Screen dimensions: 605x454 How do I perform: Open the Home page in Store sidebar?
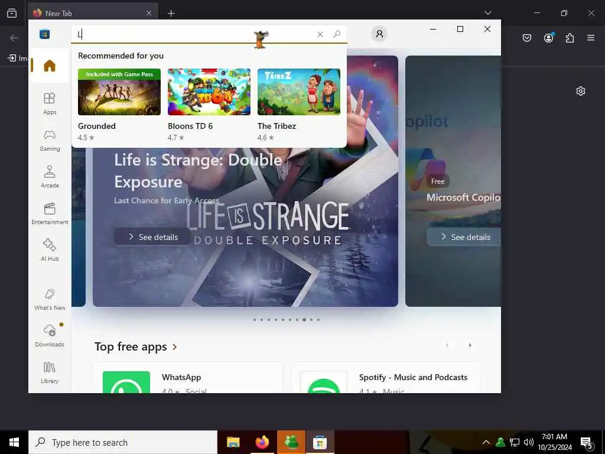pos(50,66)
